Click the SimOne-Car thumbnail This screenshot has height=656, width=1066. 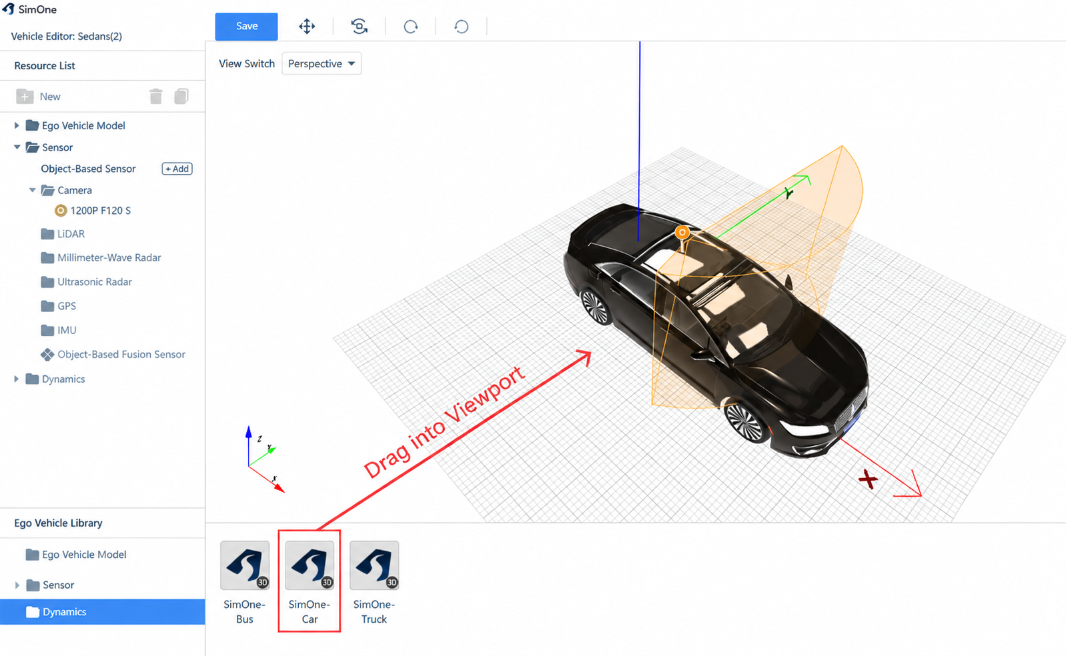pyautogui.click(x=310, y=565)
